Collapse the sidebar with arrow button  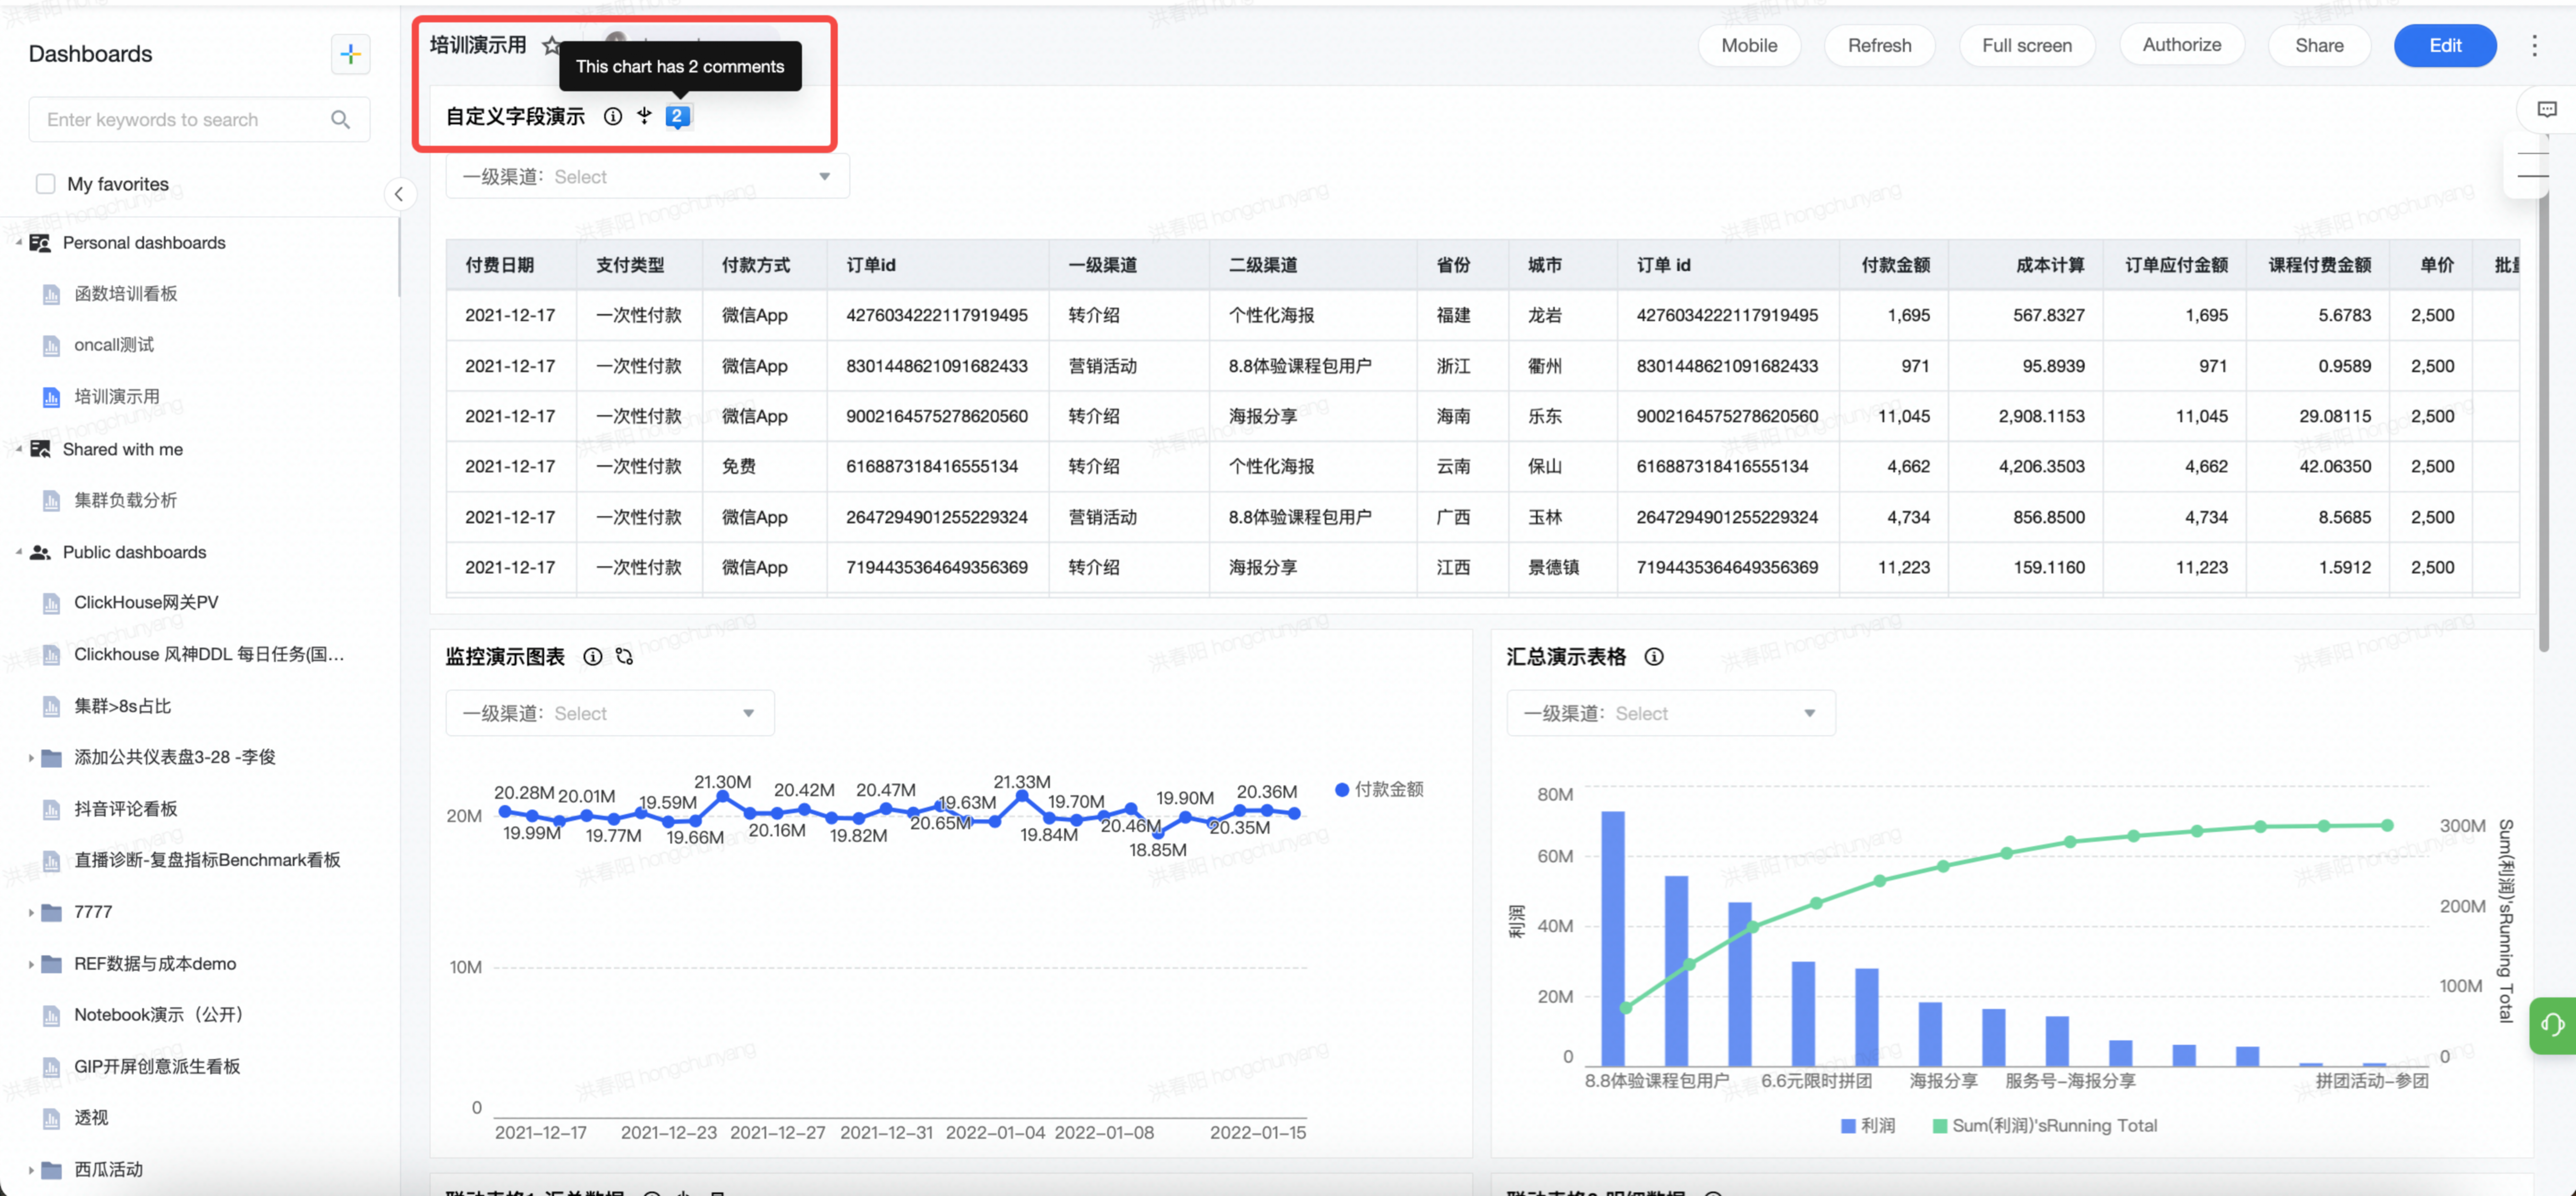point(399,194)
